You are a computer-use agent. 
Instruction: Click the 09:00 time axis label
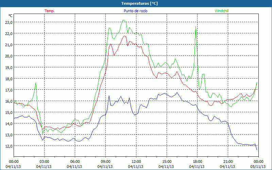(x=105, y=162)
